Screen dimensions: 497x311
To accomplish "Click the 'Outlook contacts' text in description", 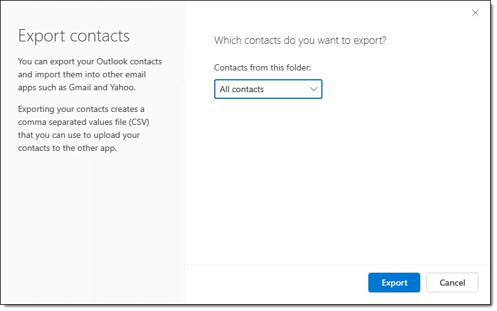I will [x=129, y=62].
